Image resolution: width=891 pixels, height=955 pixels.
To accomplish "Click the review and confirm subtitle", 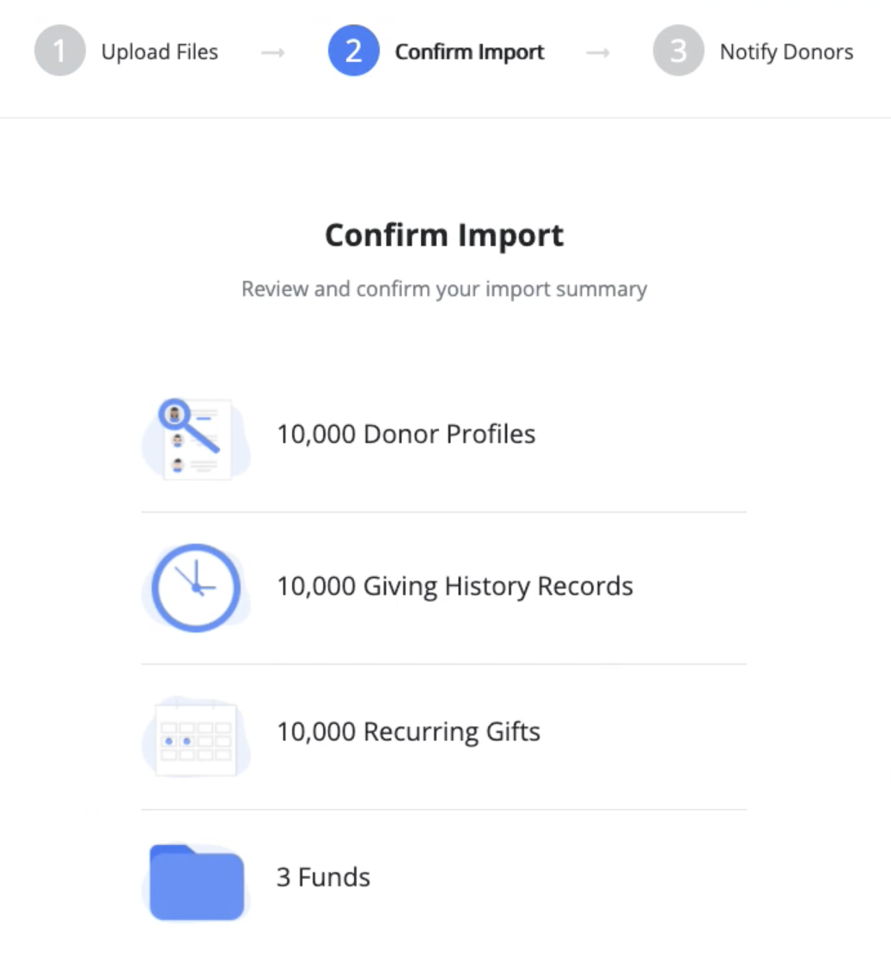I will [444, 289].
